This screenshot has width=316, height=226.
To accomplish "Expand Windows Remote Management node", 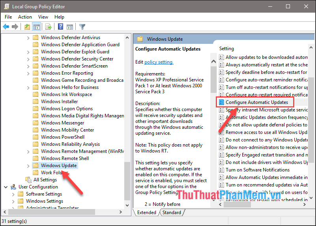I will 28,152.
